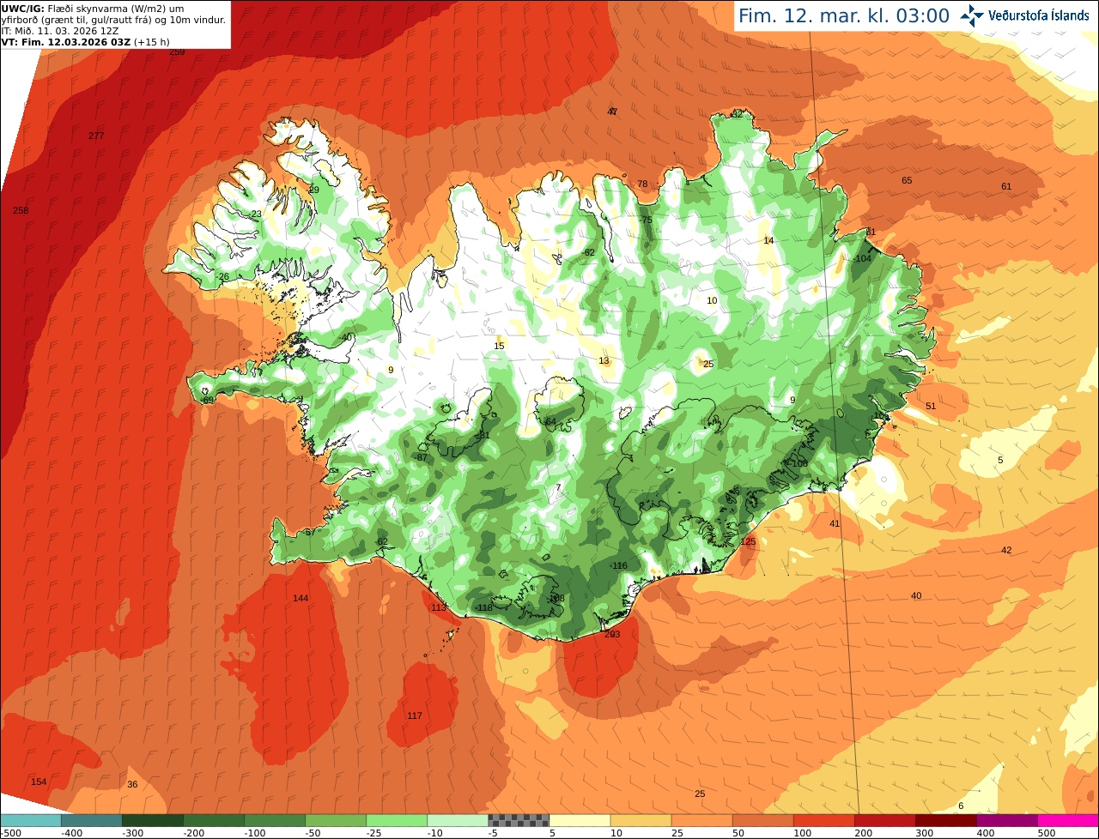
Task: Click the magenta legend swatch labeled 500
Action: pos(1067,820)
